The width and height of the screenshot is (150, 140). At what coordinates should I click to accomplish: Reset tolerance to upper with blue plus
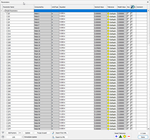tap(116, 136)
